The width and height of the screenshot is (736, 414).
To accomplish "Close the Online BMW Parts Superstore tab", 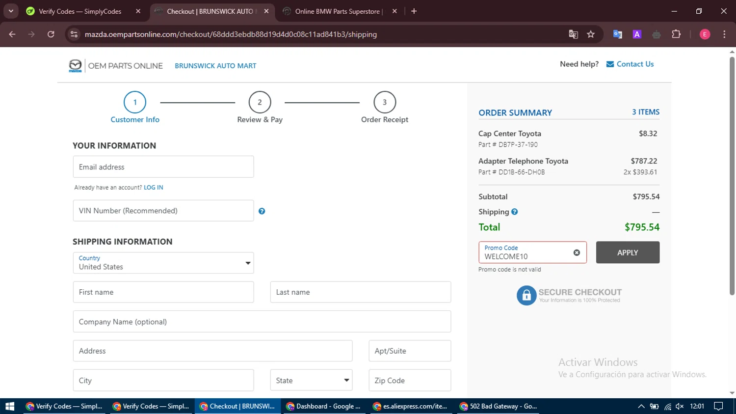I will pos(394,11).
